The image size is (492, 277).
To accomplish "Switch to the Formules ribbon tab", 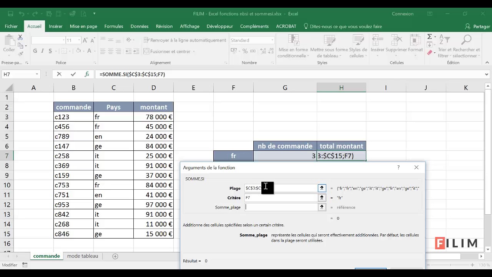I will (x=114, y=27).
